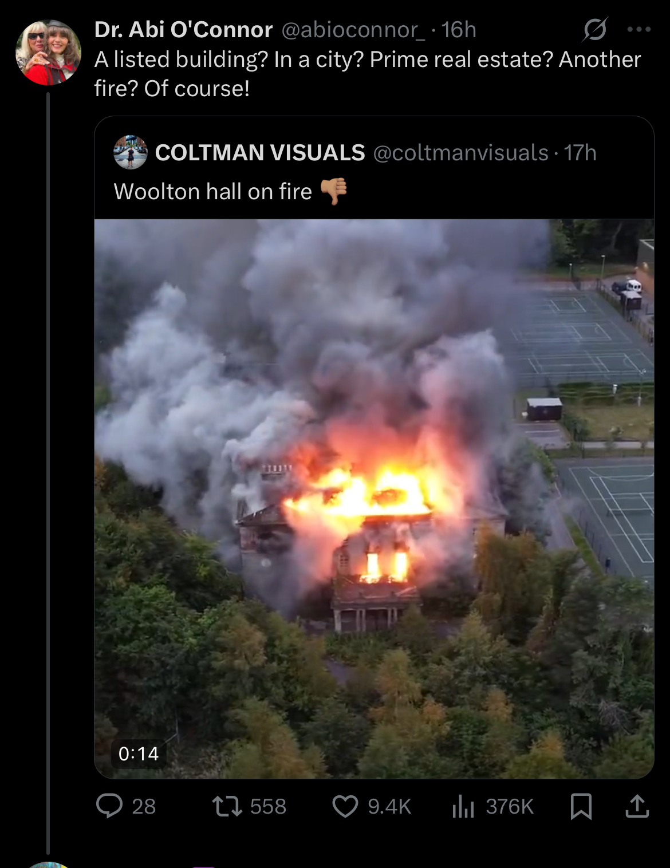The width and height of the screenshot is (670, 868).
Task: Open COLTMAN VISUALS avatar in quoted post
Action: coord(131,152)
